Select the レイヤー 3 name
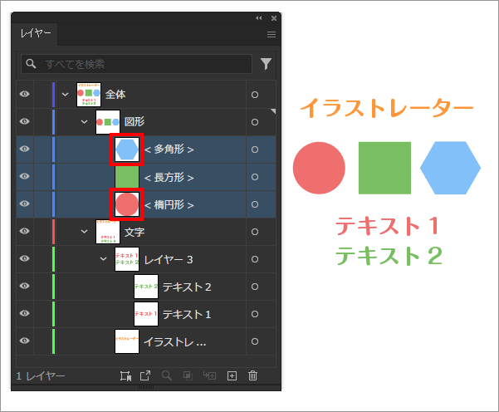 click(169, 260)
